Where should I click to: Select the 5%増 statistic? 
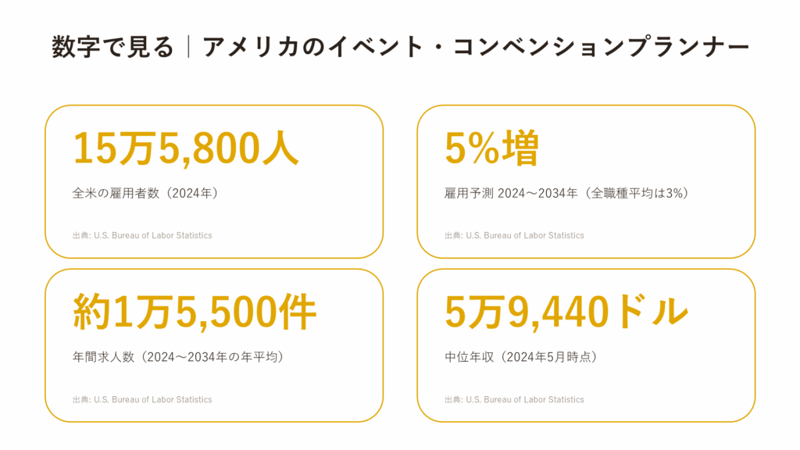coord(491,148)
